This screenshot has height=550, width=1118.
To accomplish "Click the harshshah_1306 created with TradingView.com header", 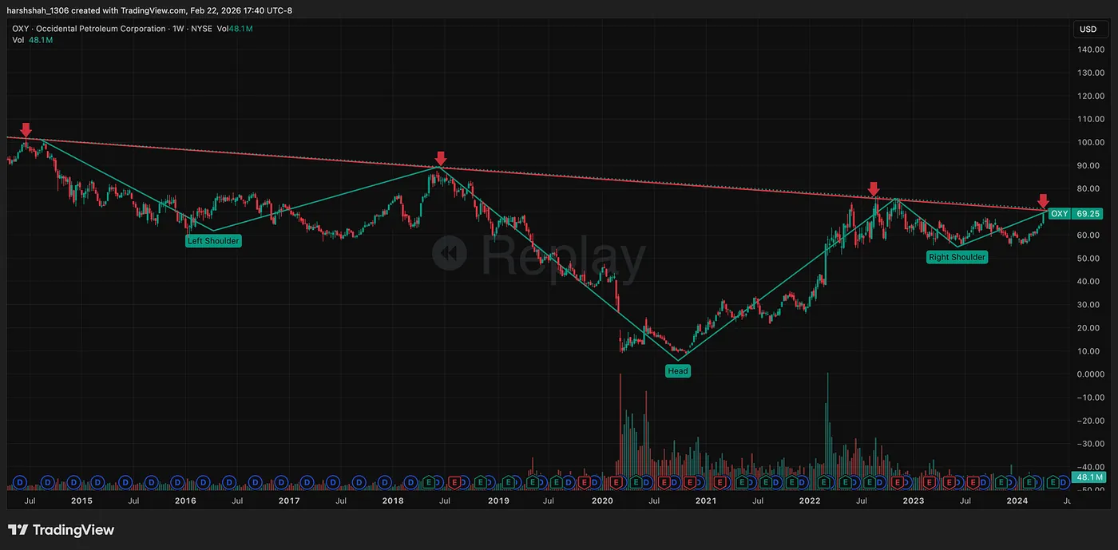I will 149,10.
